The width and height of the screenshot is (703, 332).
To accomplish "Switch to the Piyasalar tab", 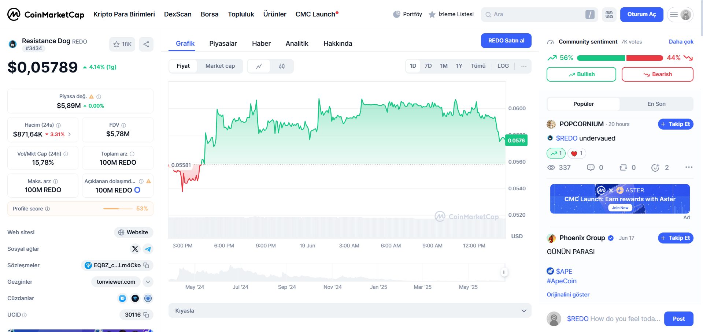I will click(223, 44).
